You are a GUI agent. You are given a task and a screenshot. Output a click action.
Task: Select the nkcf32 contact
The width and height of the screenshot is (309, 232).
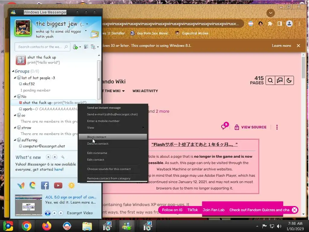coord(29,84)
